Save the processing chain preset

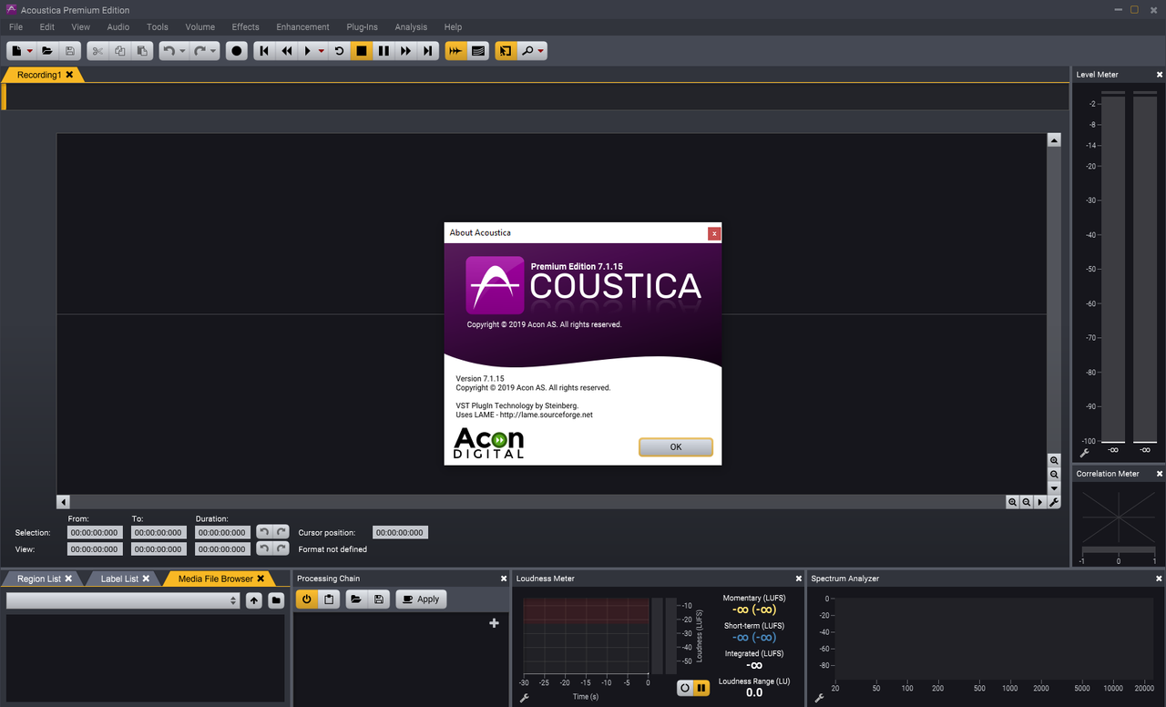click(379, 599)
